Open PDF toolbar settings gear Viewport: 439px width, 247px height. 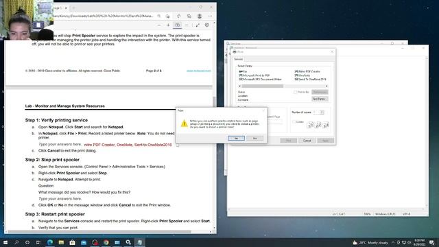pyautogui.click(x=207, y=25)
